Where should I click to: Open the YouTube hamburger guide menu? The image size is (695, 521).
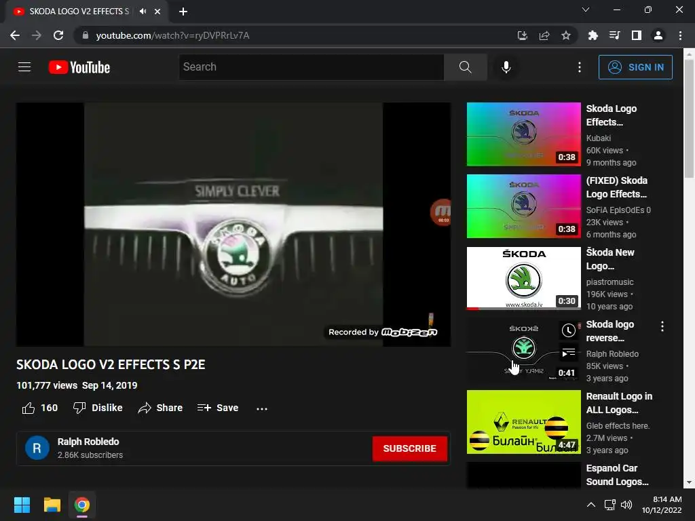[x=24, y=67]
